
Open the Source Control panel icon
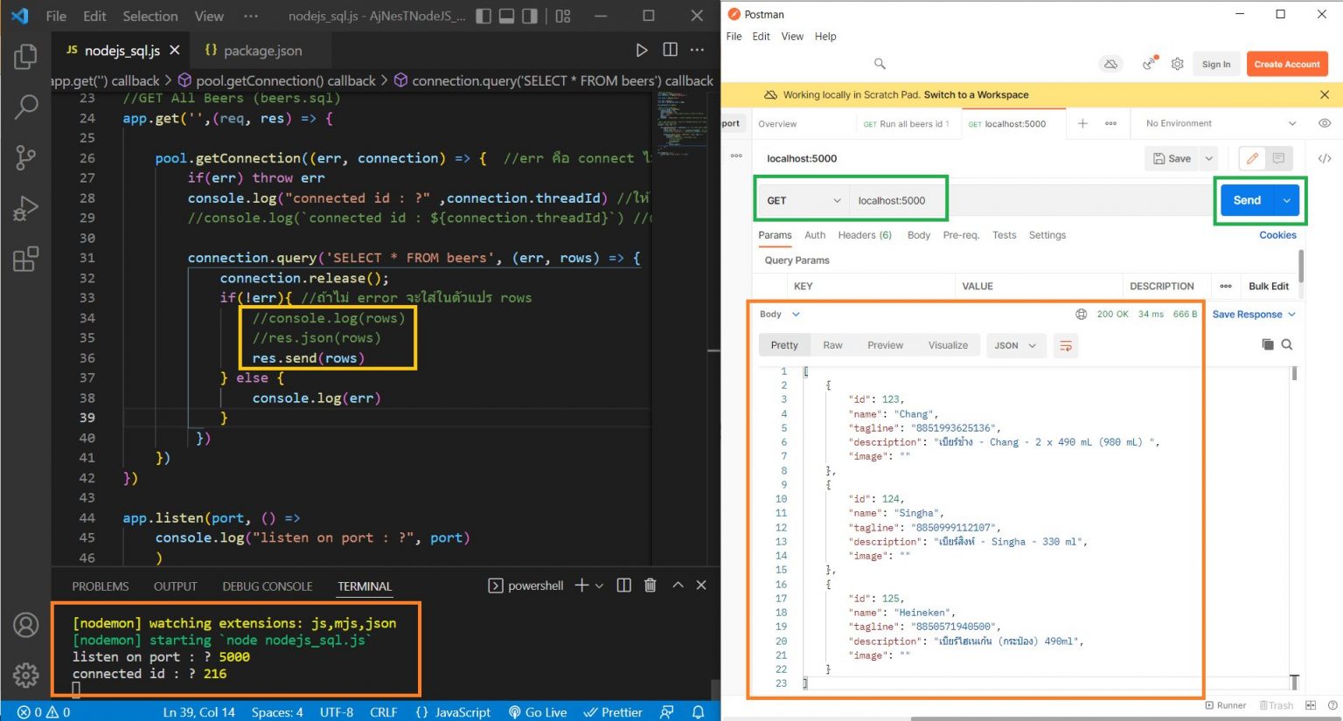pos(25,157)
